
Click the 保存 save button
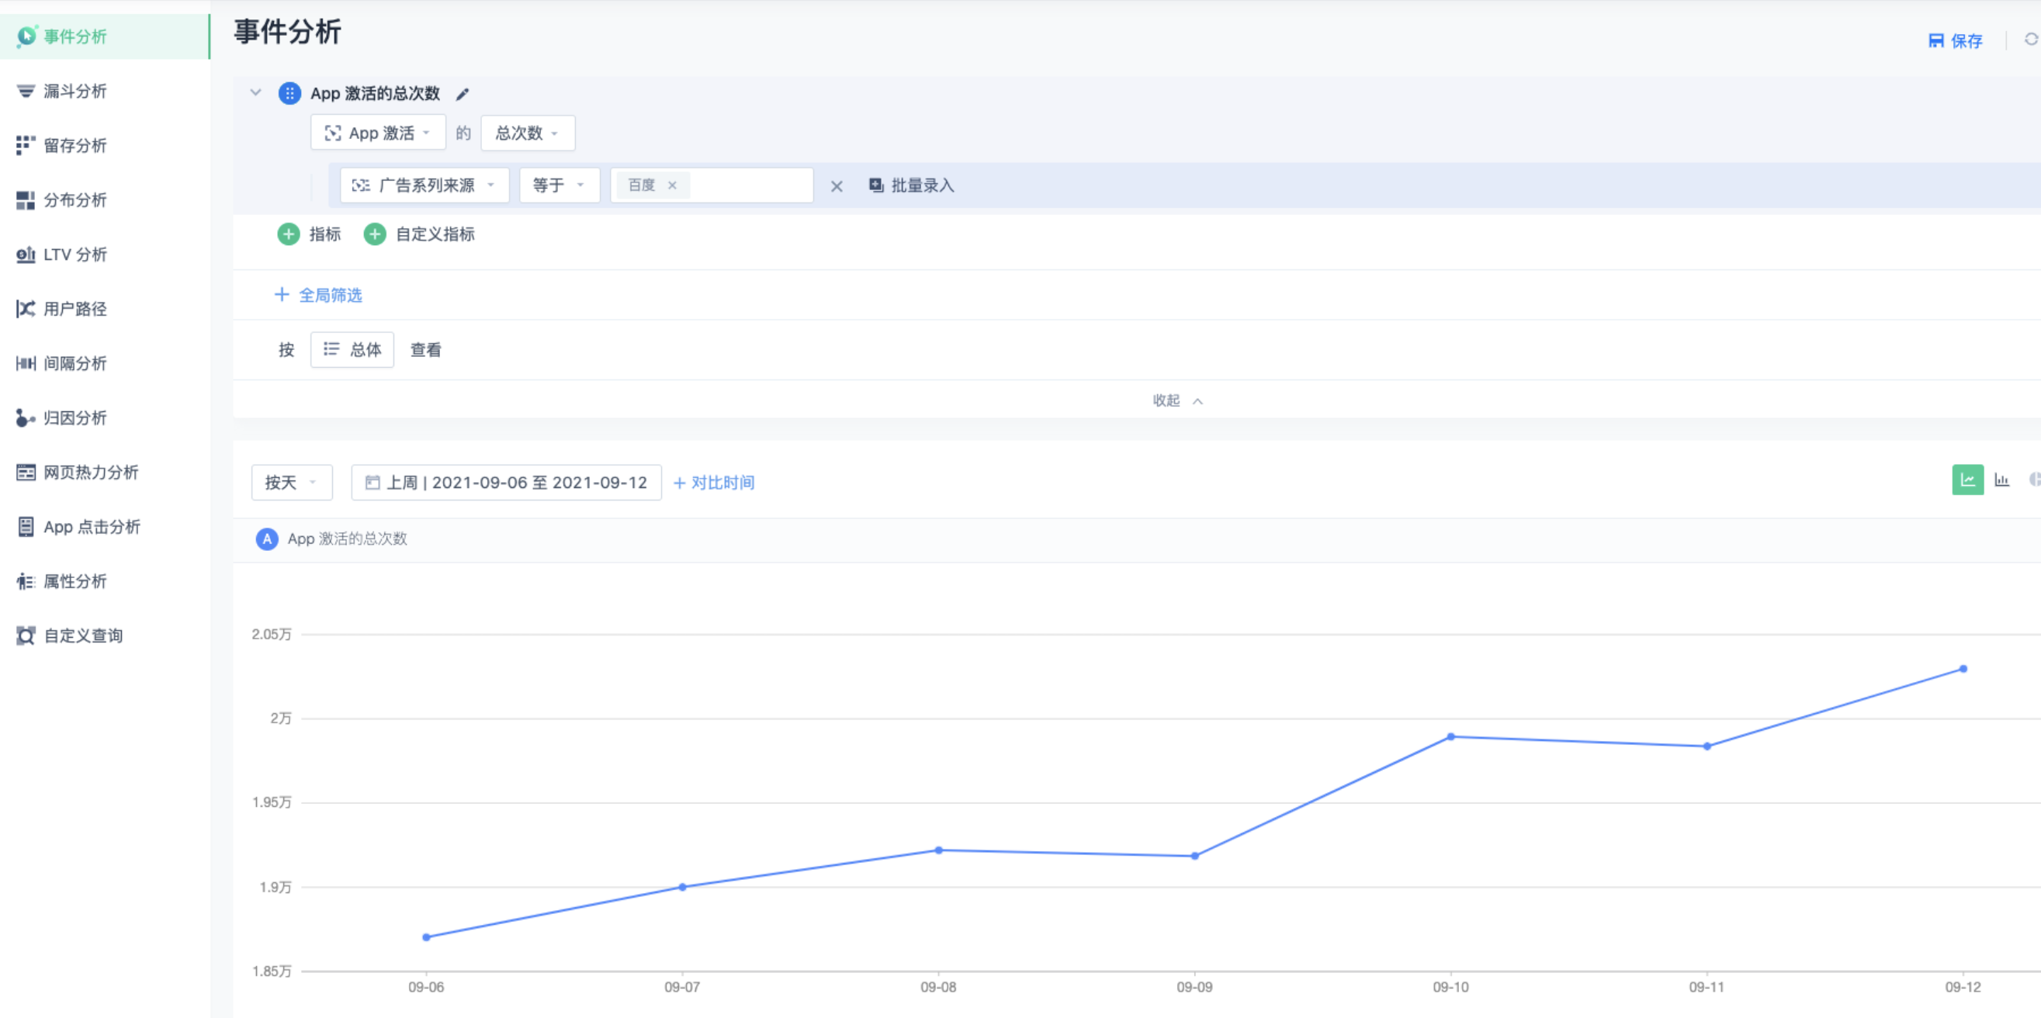click(x=1955, y=40)
